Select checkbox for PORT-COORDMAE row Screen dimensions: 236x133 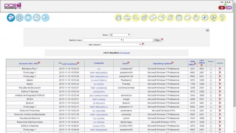211,88
